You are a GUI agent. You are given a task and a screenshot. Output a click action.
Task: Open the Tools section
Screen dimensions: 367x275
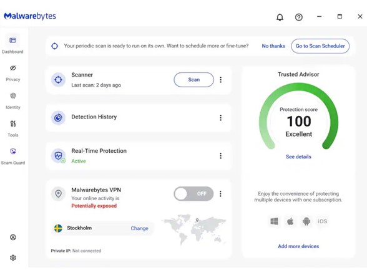point(13,128)
